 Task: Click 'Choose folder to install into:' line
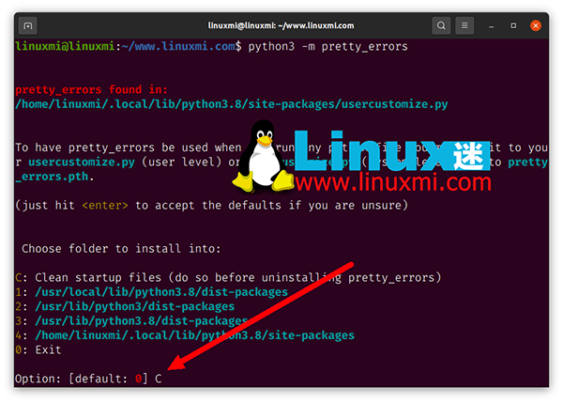pos(121,248)
